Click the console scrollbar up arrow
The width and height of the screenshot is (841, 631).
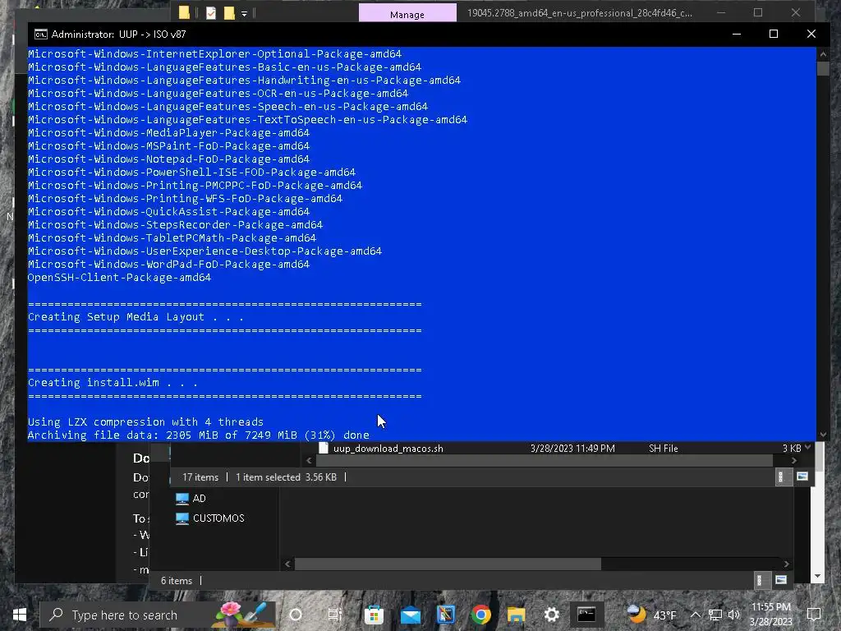click(x=823, y=54)
